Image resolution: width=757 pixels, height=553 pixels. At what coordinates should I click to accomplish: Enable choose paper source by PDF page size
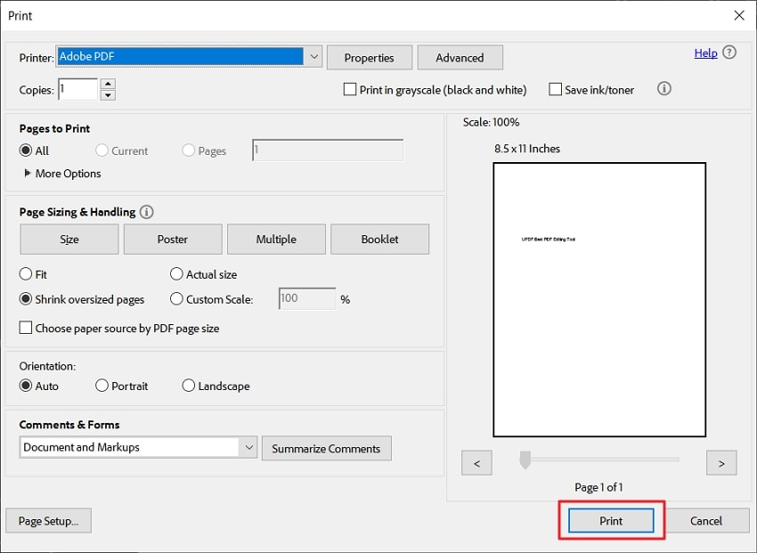(26, 328)
